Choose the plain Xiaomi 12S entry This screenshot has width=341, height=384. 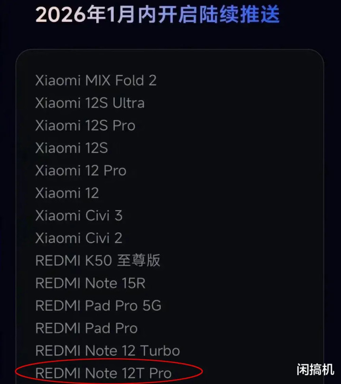tap(72, 148)
